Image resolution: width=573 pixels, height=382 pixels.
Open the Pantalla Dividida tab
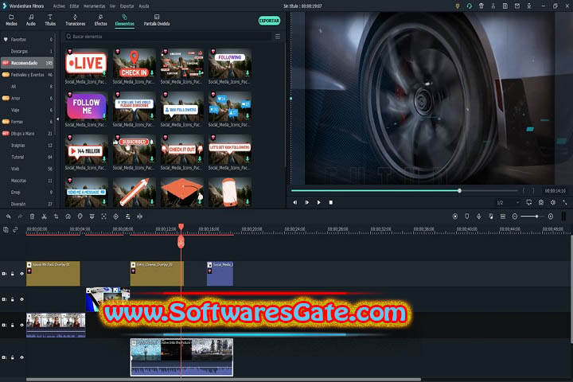pos(157,20)
